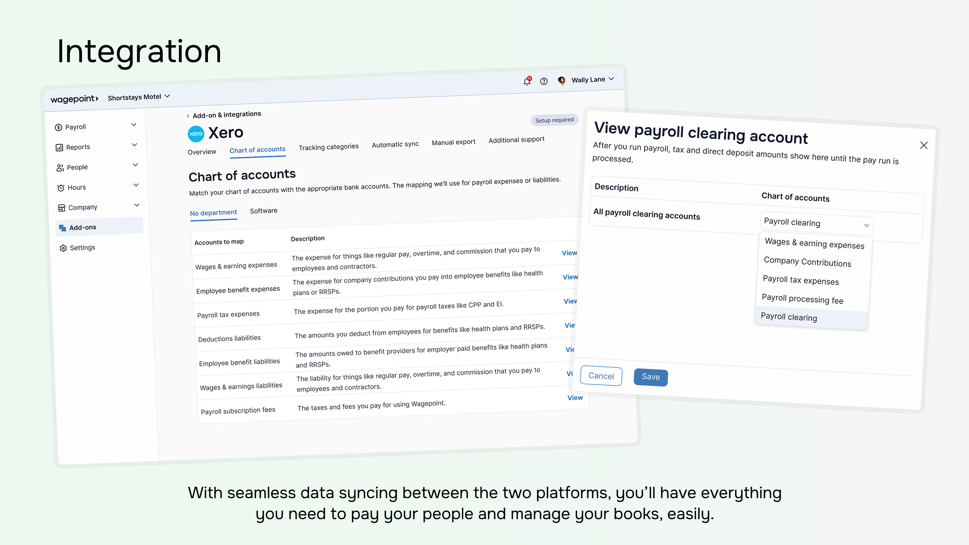Click View next to Wages & earning expenses

click(569, 253)
